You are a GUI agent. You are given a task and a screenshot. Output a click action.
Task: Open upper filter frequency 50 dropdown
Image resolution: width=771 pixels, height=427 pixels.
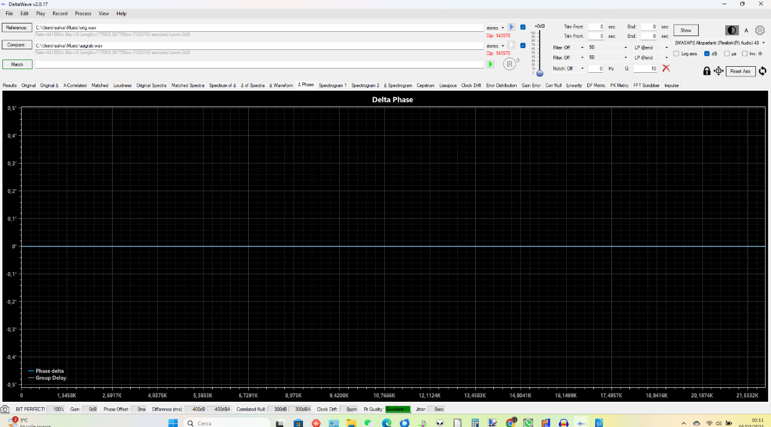pos(608,48)
